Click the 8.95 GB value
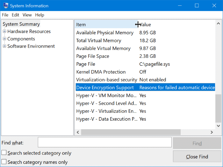223x167 pixels. 147,33
